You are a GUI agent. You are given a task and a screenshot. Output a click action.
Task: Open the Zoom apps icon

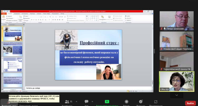[x=156, y=102]
